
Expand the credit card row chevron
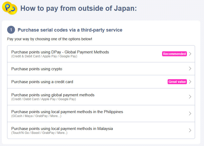tap(190, 82)
